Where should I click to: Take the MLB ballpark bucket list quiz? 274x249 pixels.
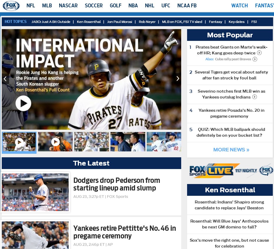tap(231, 132)
